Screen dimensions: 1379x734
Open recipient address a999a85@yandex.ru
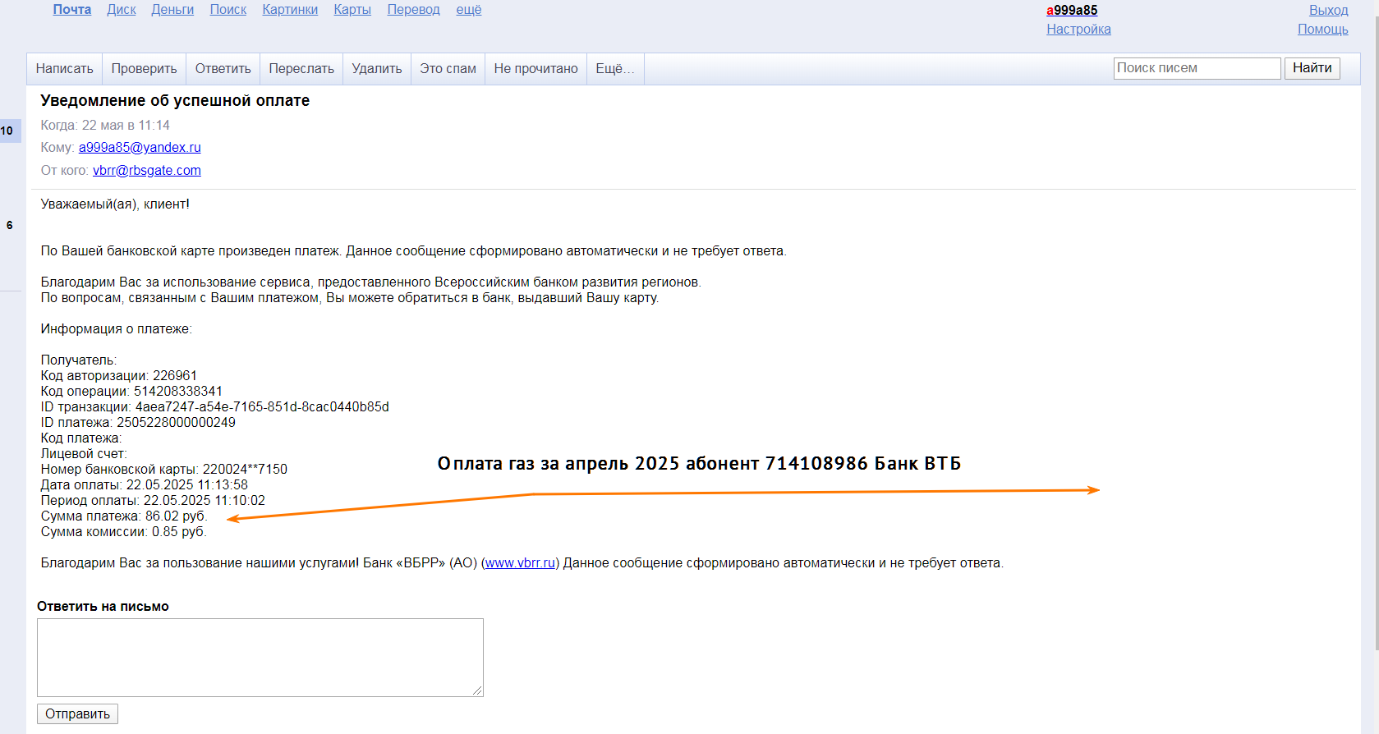point(140,148)
